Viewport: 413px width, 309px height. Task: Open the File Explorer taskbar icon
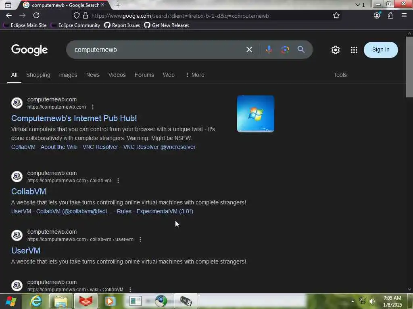tap(61, 301)
